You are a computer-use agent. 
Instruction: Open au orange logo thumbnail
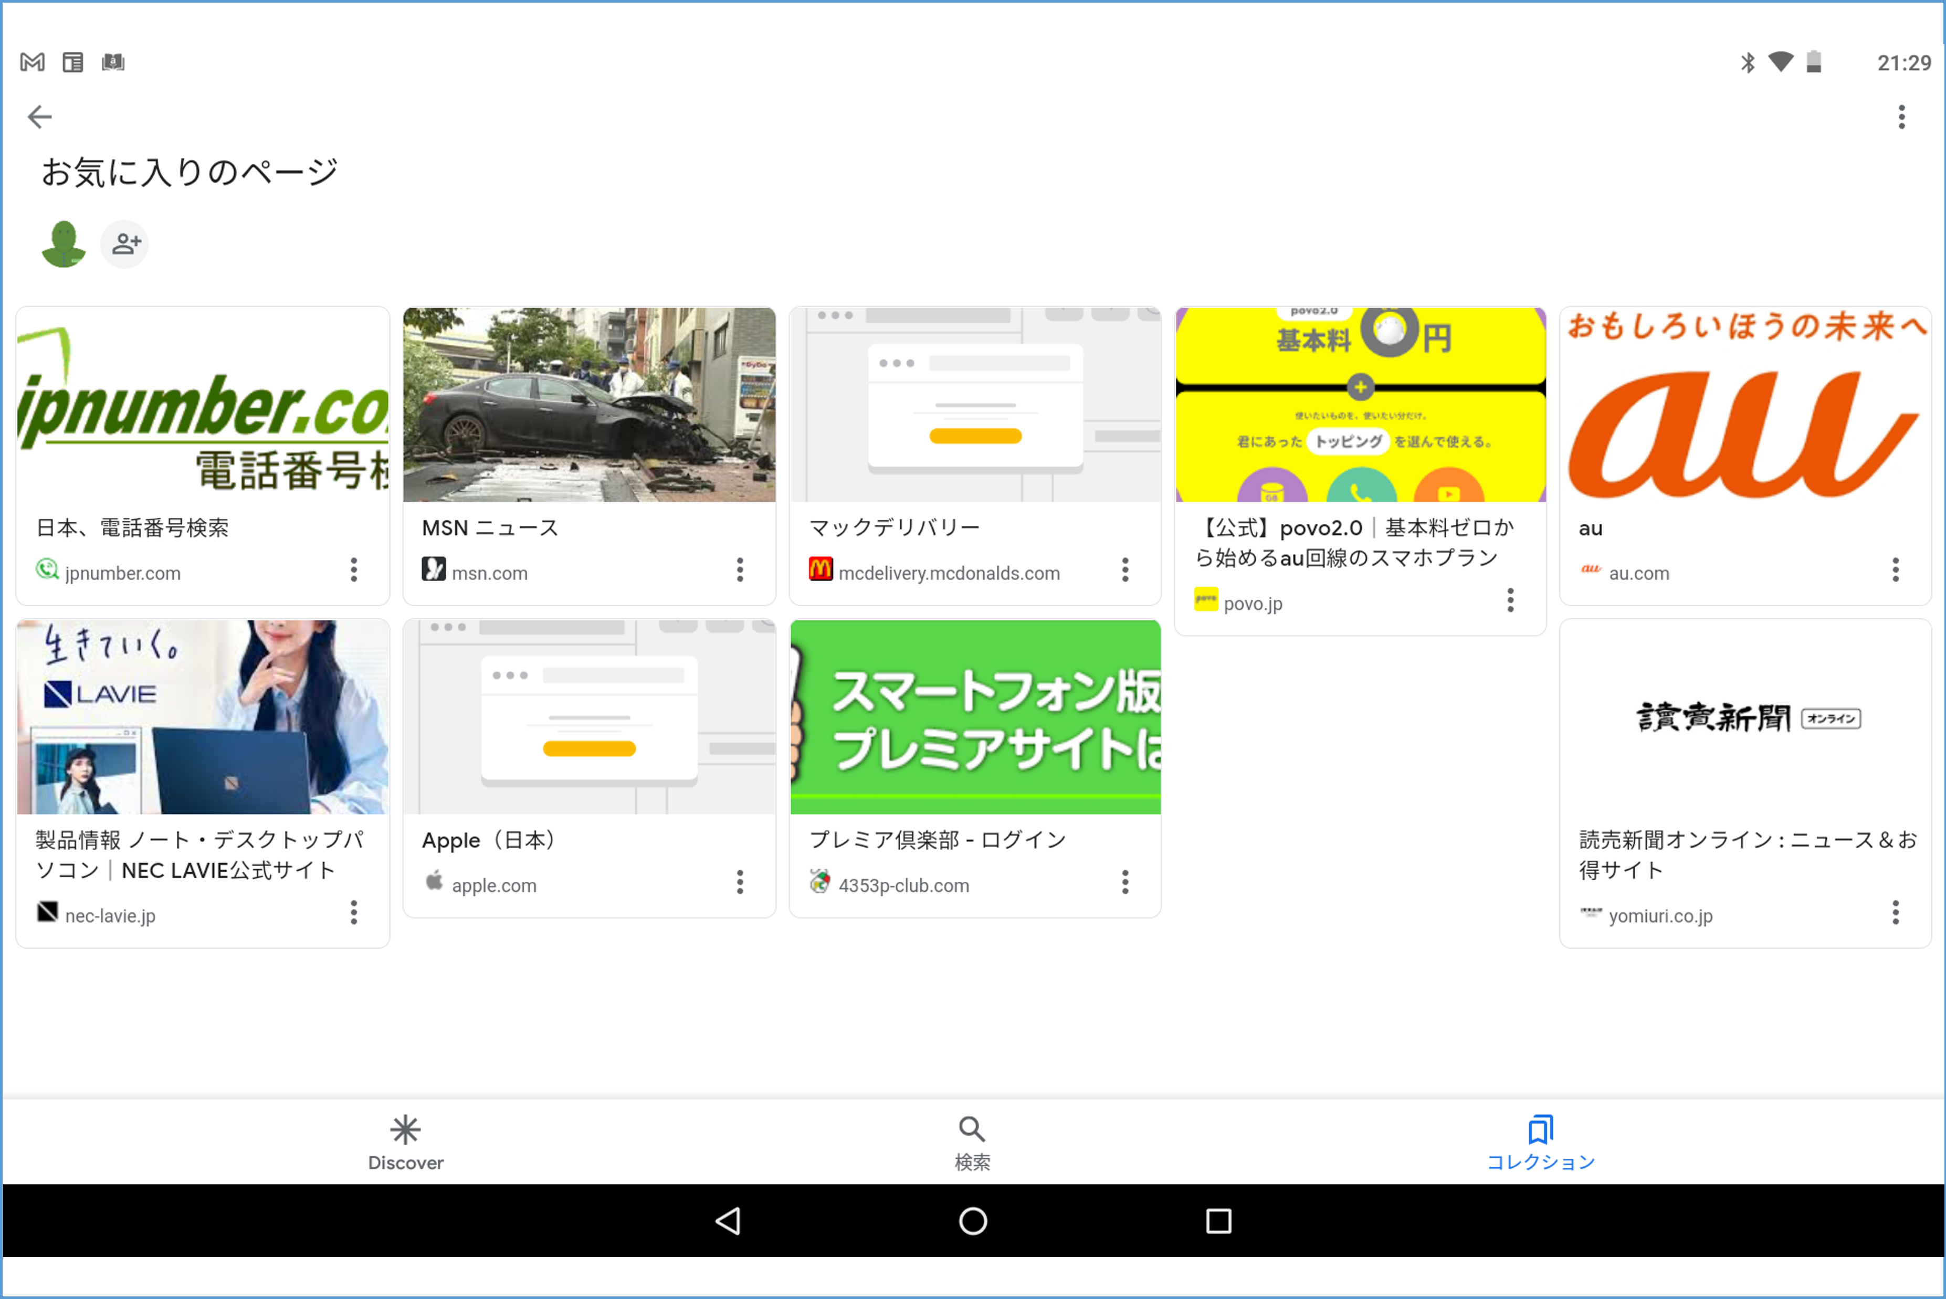(1745, 405)
